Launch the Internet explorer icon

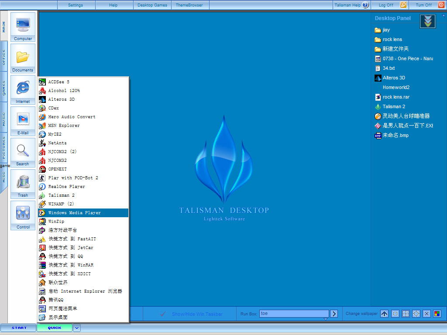(x=23, y=90)
